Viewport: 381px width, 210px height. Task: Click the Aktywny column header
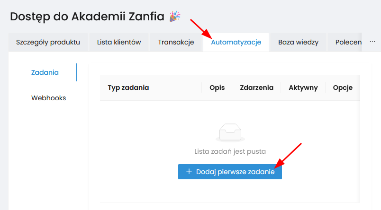[x=303, y=87]
